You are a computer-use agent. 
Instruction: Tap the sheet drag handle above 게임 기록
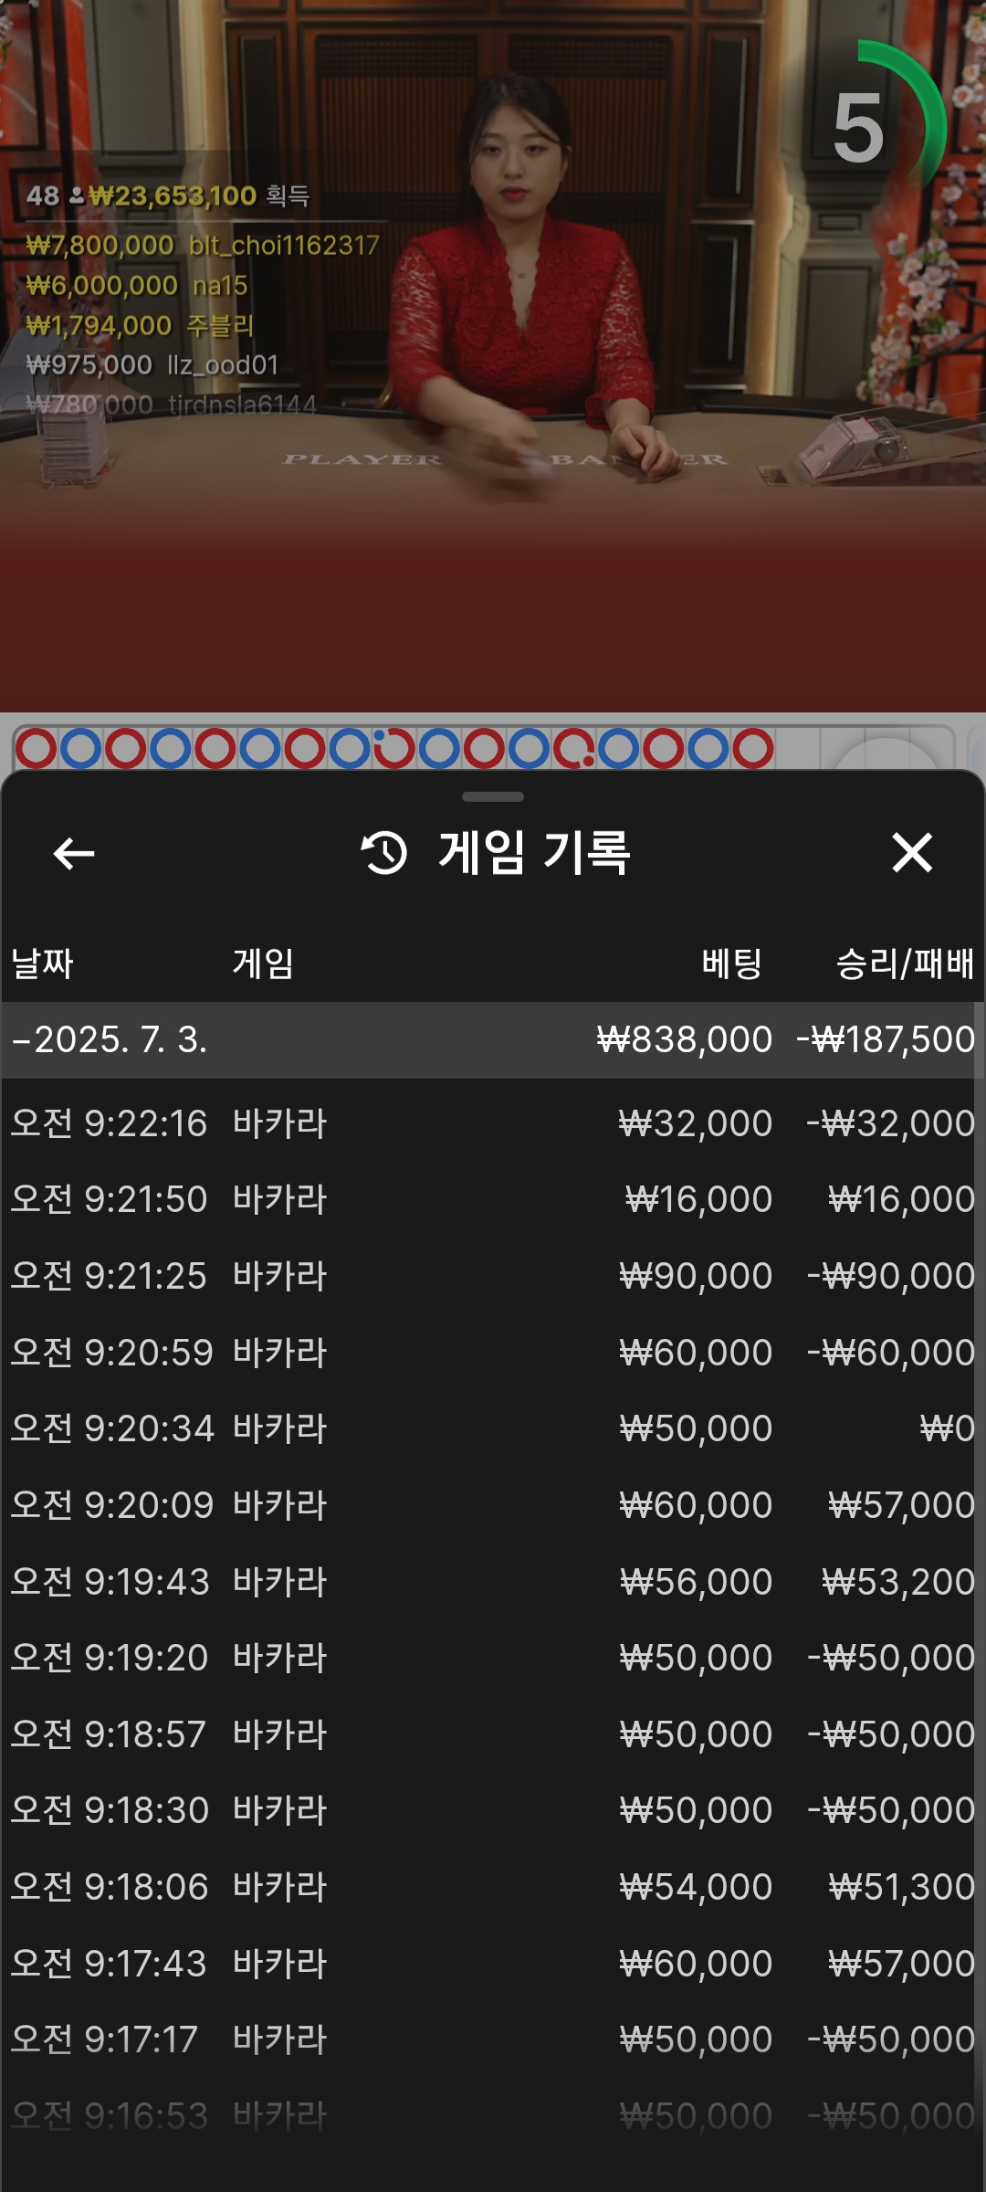pos(493,797)
